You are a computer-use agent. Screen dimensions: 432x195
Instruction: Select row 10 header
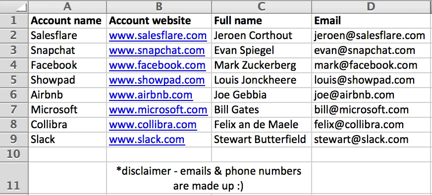(x=14, y=154)
